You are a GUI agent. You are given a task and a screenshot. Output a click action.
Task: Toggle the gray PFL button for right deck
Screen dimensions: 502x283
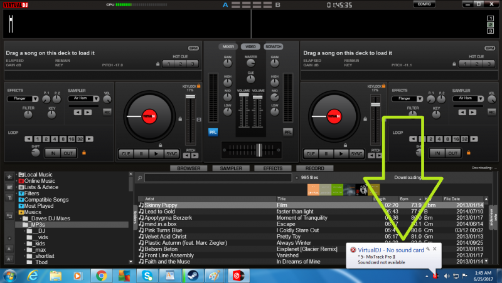tap(288, 132)
